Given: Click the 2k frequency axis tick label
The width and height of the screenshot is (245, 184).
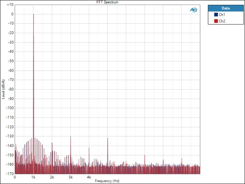Looking at the screenshot, I should click(x=52, y=177).
